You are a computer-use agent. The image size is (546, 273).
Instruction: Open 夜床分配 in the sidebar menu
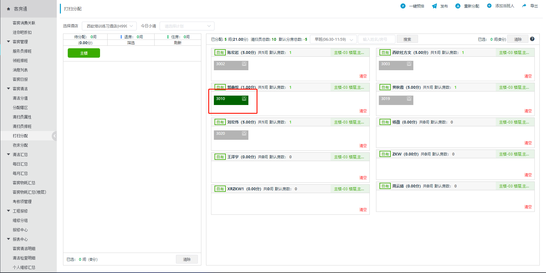[x=20, y=145]
